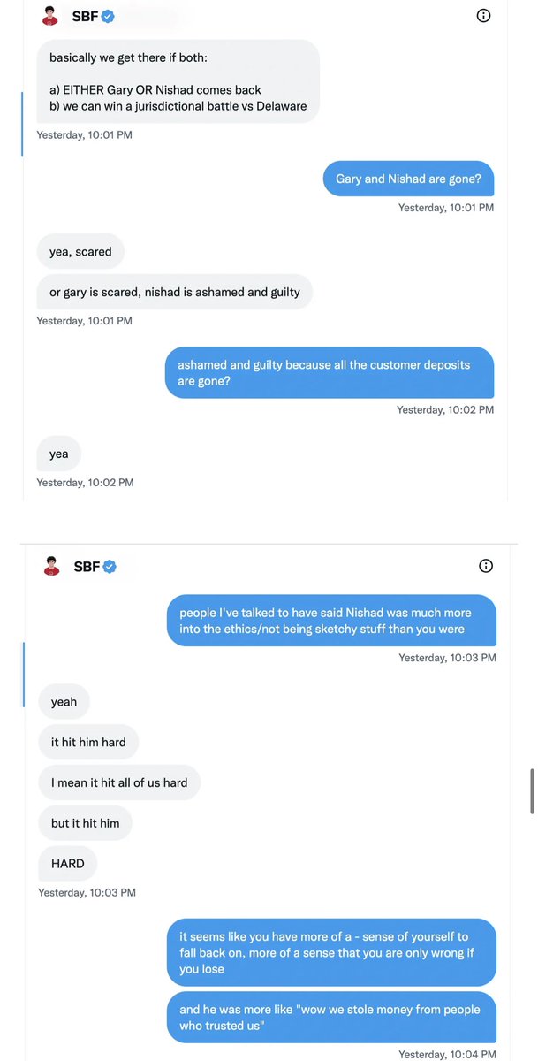Select the 'it hit him hard' message

click(88, 743)
